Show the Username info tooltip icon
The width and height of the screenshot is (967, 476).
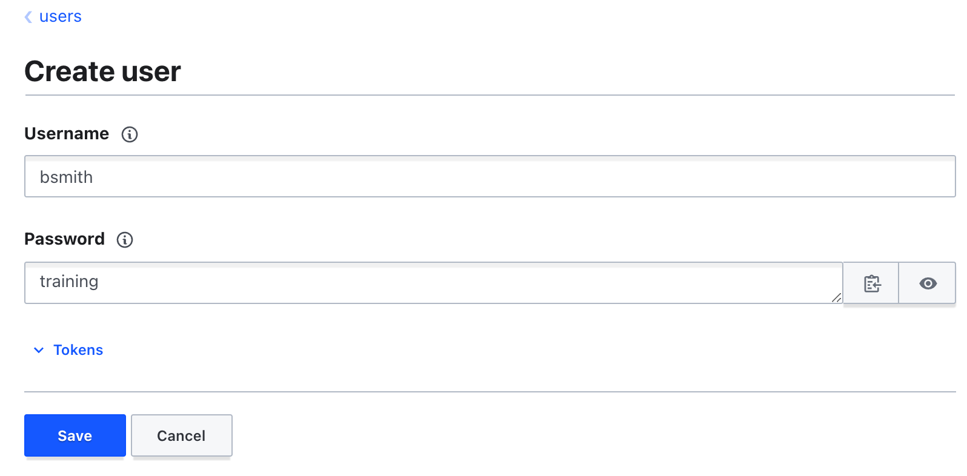(x=130, y=134)
